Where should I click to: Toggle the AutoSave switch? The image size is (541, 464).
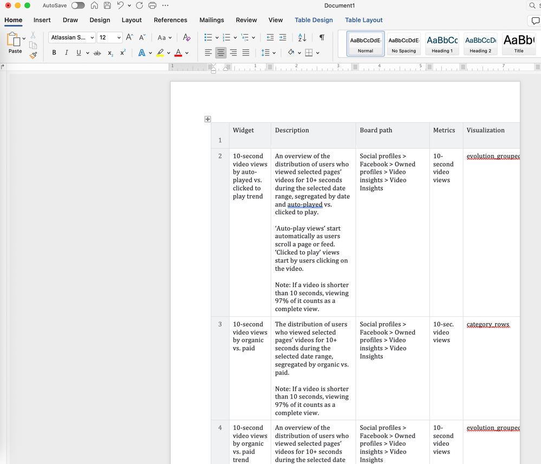click(78, 5)
